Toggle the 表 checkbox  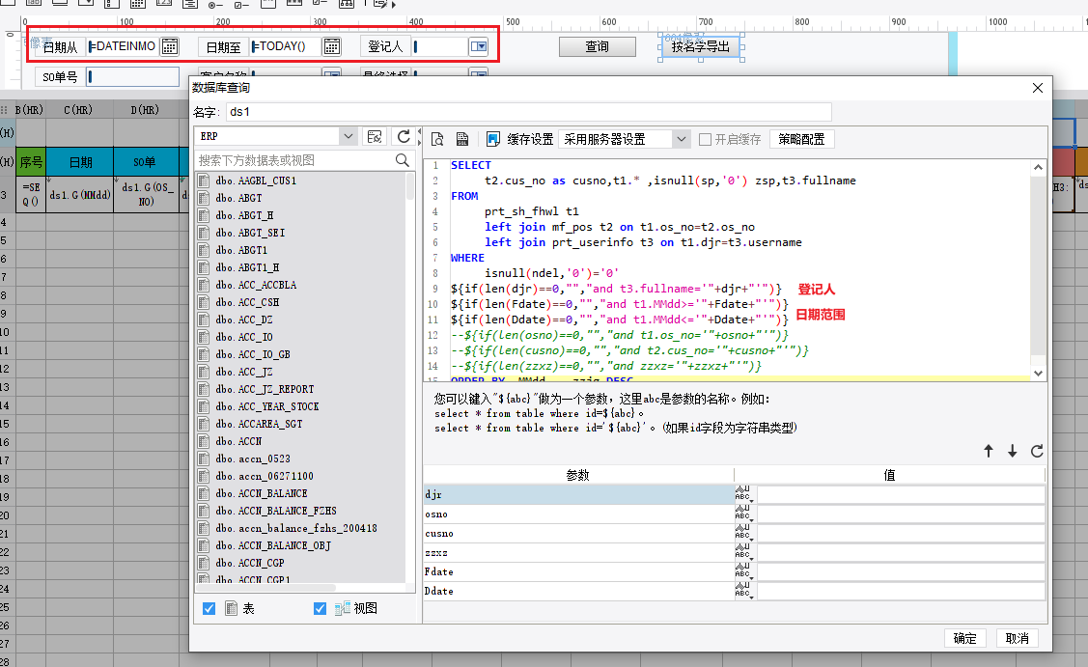[x=209, y=609]
